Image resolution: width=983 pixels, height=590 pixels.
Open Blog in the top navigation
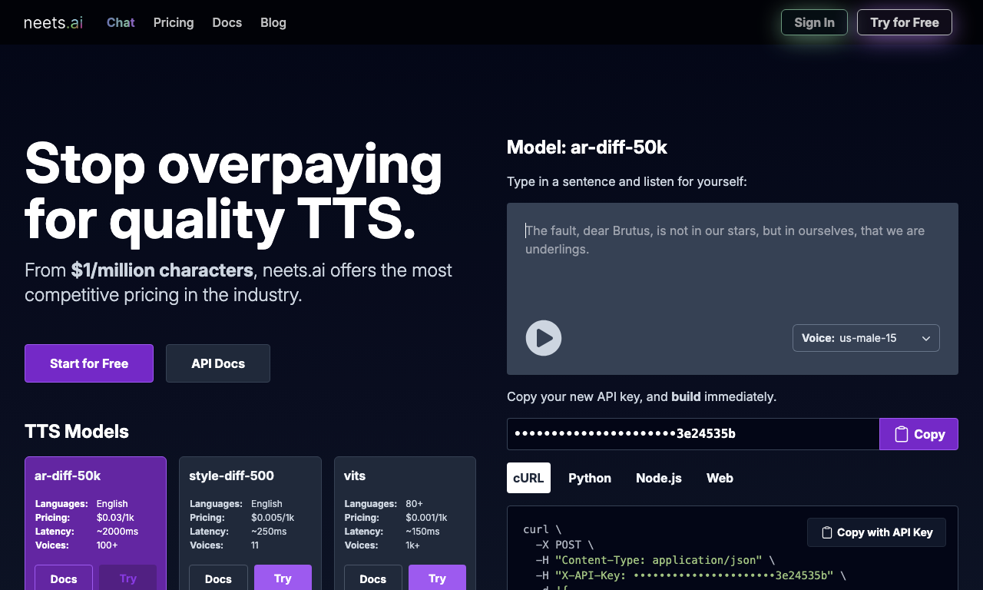click(x=273, y=22)
